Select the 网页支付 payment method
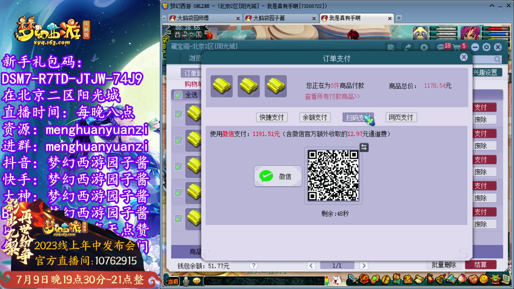The height and width of the screenshot is (289, 514). 401,117
